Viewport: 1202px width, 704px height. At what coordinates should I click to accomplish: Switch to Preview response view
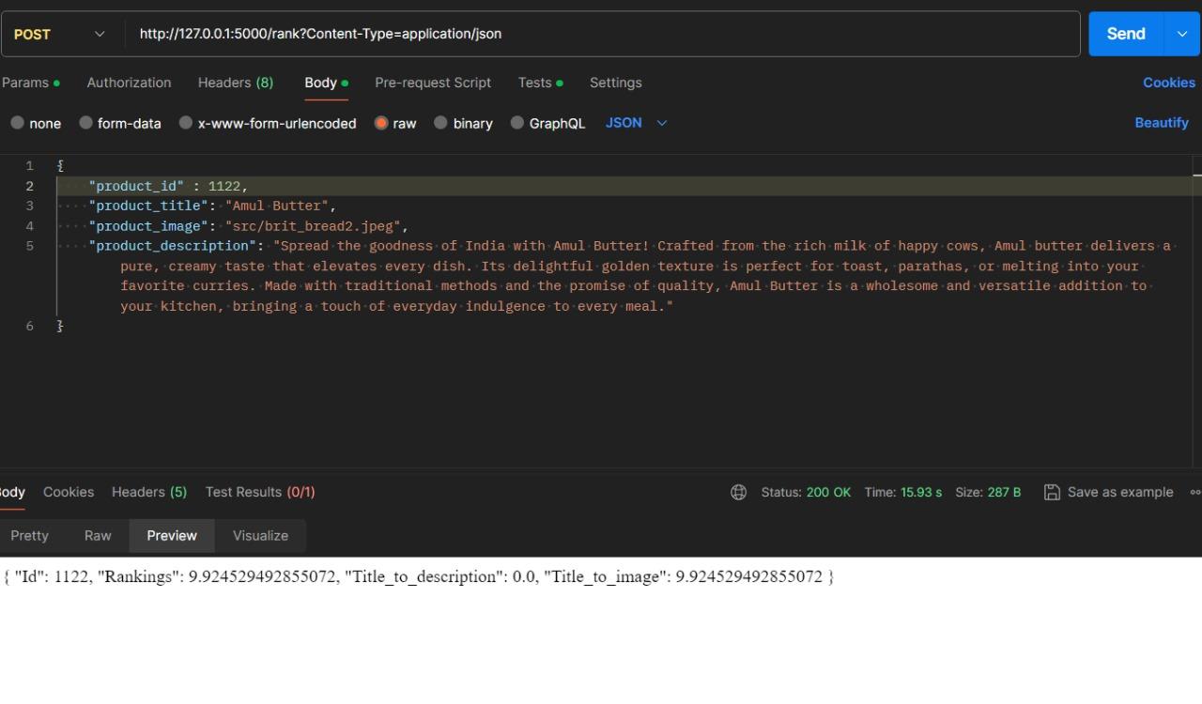172,536
